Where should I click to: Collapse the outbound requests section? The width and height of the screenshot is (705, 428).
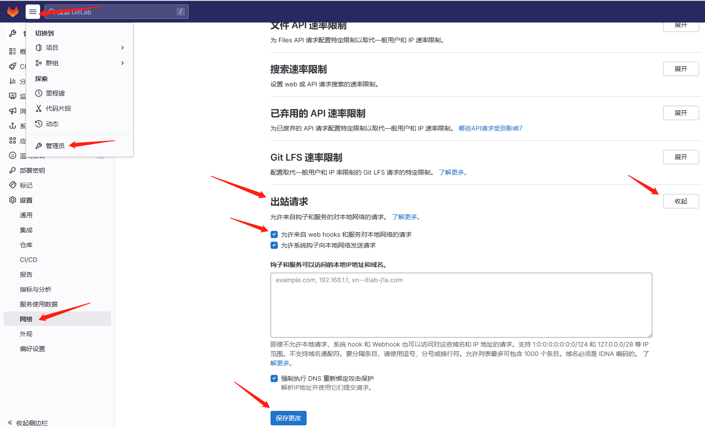coord(681,201)
